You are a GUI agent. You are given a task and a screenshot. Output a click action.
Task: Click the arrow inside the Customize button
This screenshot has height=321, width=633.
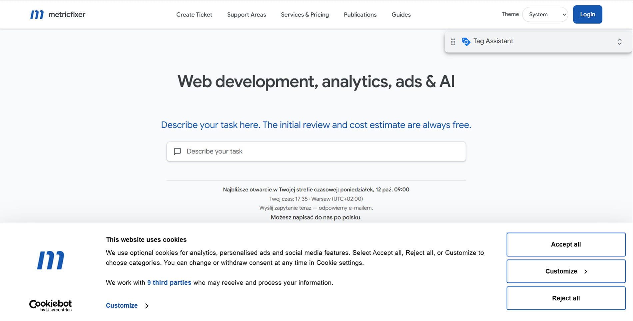[x=586, y=271]
